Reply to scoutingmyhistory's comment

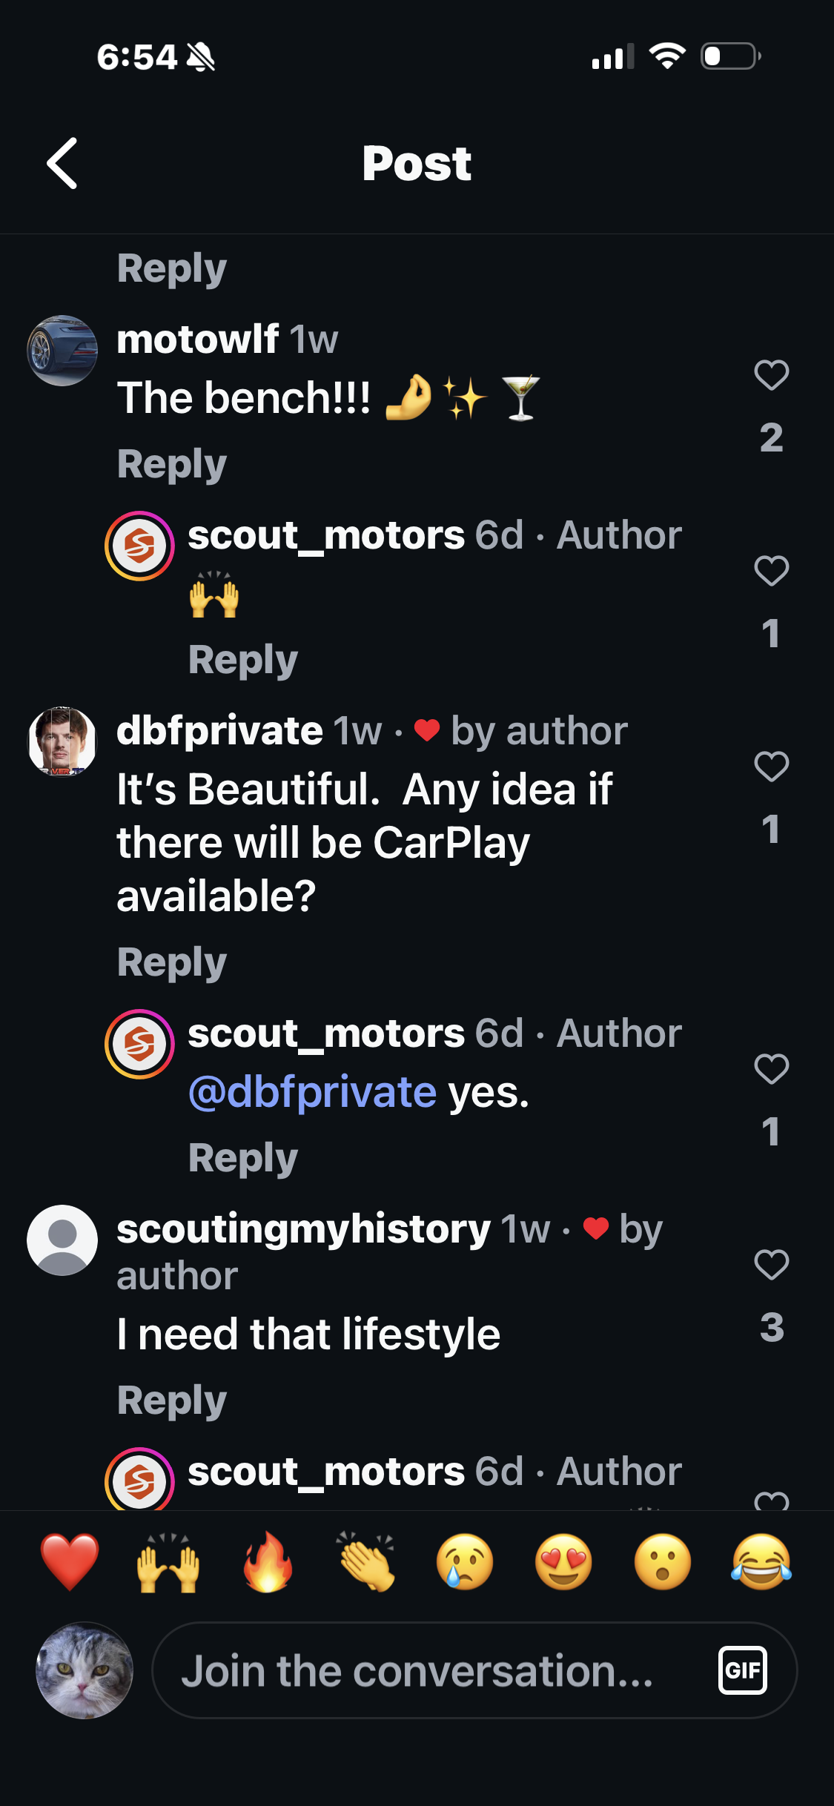[x=172, y=1401]
